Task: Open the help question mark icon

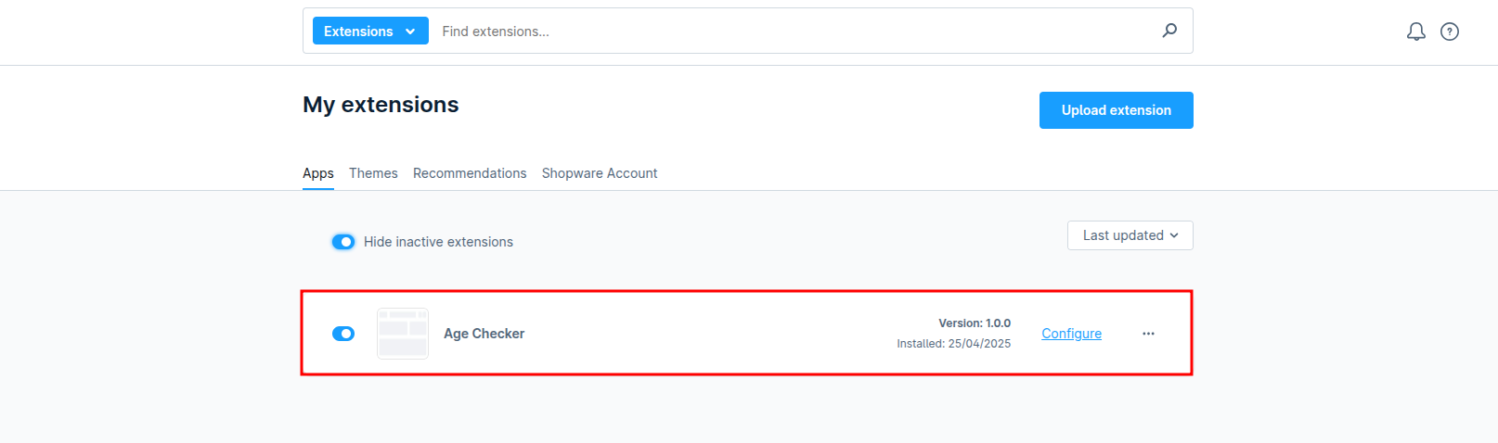Action: point(1449,32)
